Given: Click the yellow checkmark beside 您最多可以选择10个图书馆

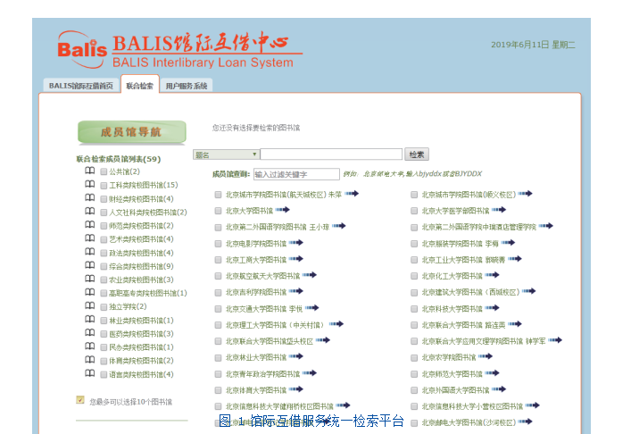Looking at the screenshot, I should point(80,400).
